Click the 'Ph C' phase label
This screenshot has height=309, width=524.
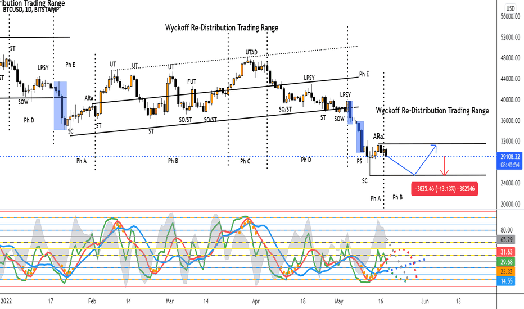coord(245,161)
